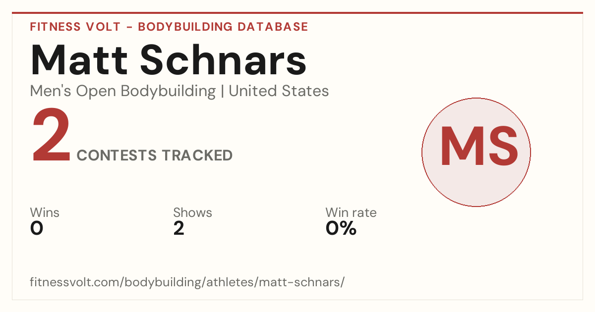Click the Wins value of 0
Screen dimensions: 595x312
(x=37, y=228)
